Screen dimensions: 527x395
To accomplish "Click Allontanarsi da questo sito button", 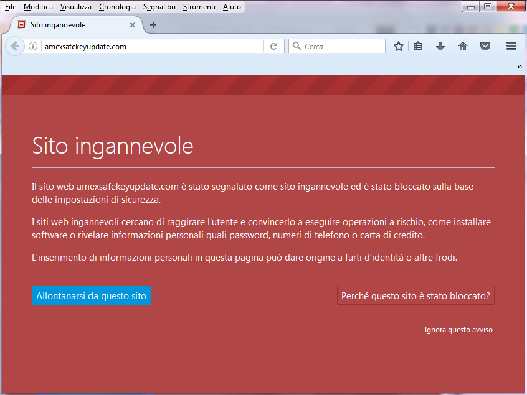I will [91, 295].
